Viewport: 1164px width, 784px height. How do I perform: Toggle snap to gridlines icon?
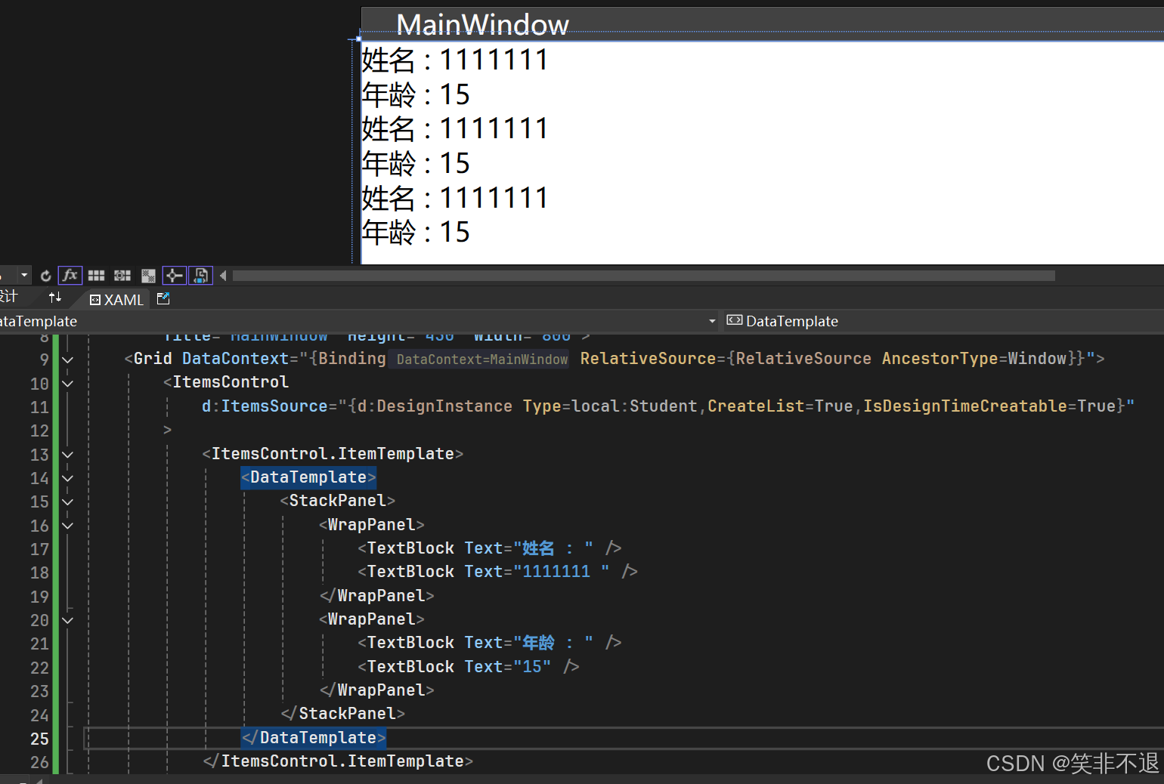(x=122, y=276)
